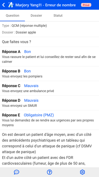The height and width of the screenshot is (177, 99).
Task: Switch to the Statut tab
Action: [x=58, y=16]
